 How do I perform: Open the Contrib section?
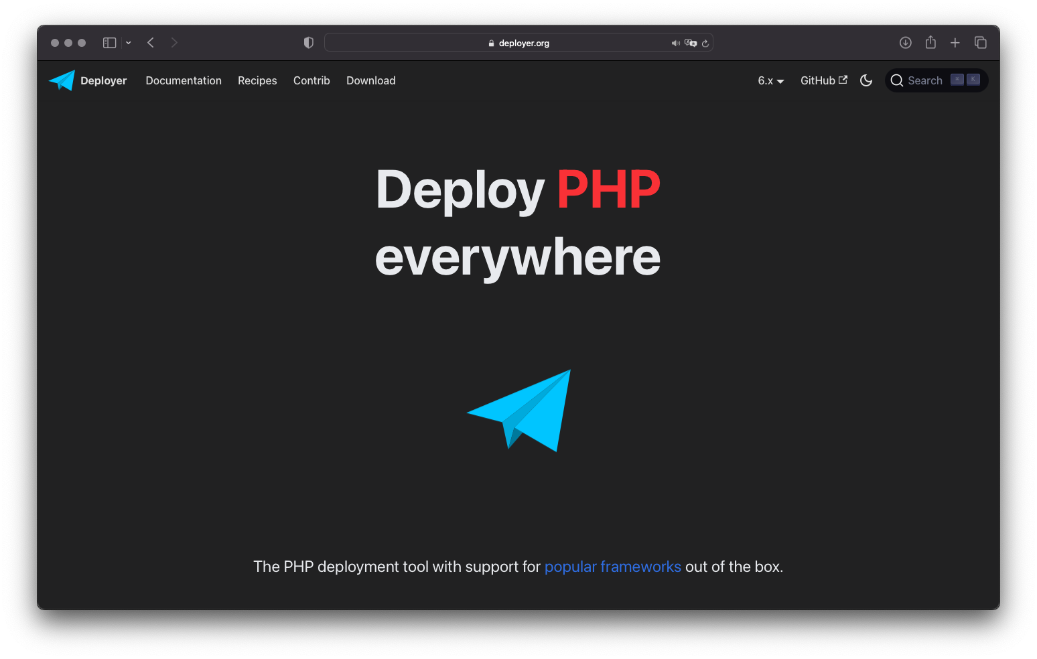point(312,80)
